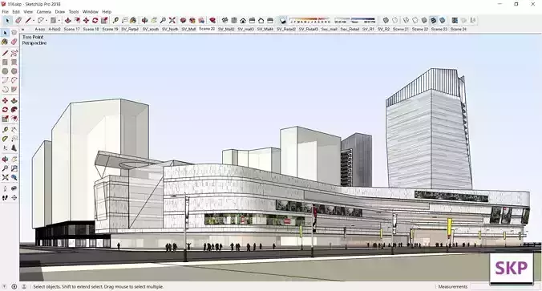Click the Zoom Extents icon in top toolbar
This screenshot has width=542, height=291.
click(172, 20)
